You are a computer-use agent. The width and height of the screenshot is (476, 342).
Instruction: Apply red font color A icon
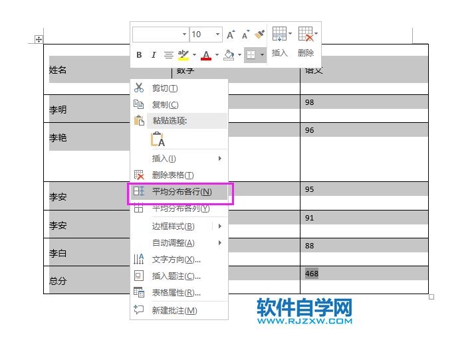pos(206,55)
